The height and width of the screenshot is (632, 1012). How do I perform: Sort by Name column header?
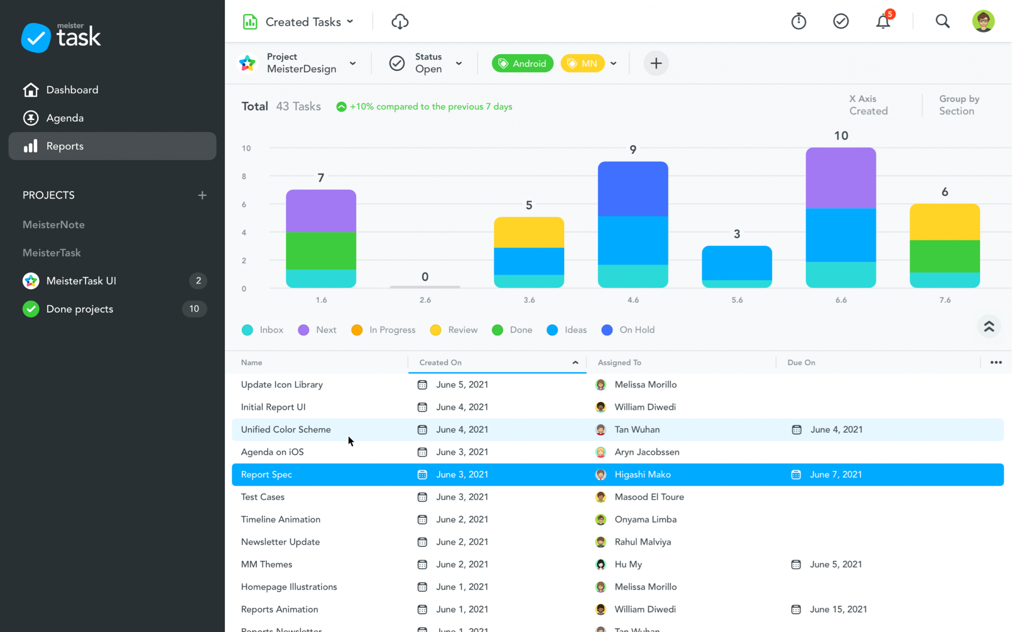(252, 362)
